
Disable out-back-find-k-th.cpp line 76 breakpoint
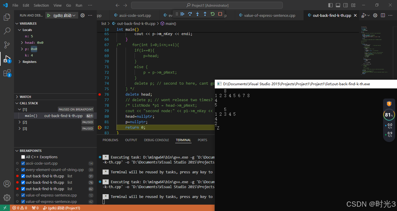tap(23, 182)
